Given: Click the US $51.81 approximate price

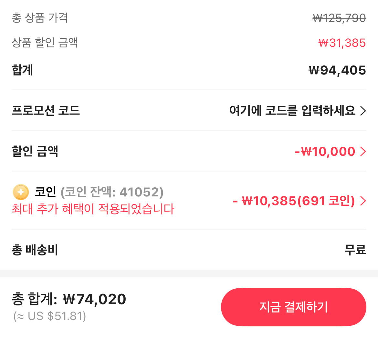Looking at the screenshot, I should click(50, 316).
